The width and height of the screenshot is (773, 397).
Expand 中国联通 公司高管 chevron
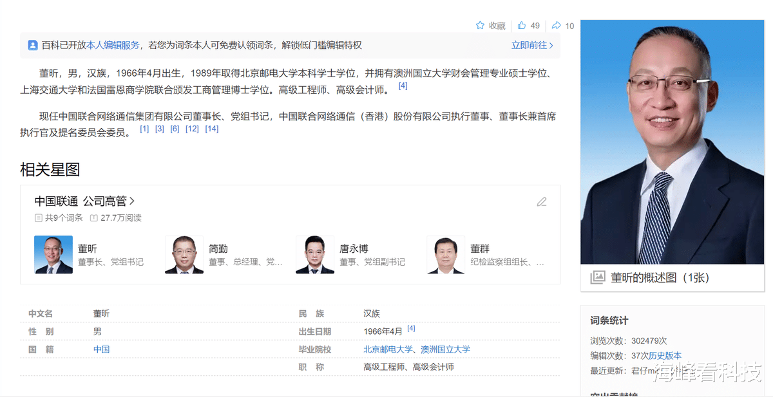click(x=132, y=201)
